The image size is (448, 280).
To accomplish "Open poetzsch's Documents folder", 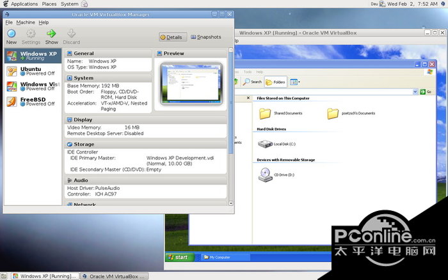I will (x=351, y=113).
